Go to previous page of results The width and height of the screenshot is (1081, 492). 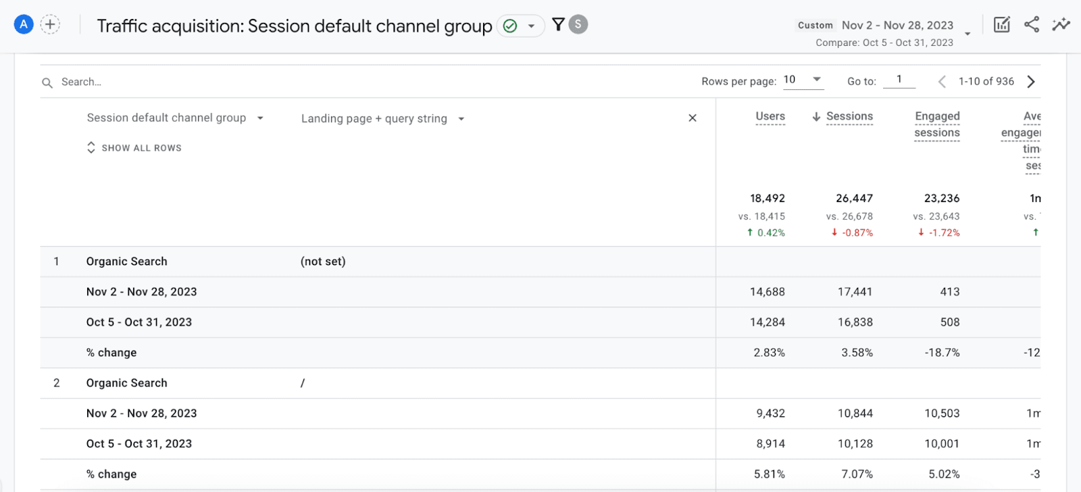click(942, 82)
